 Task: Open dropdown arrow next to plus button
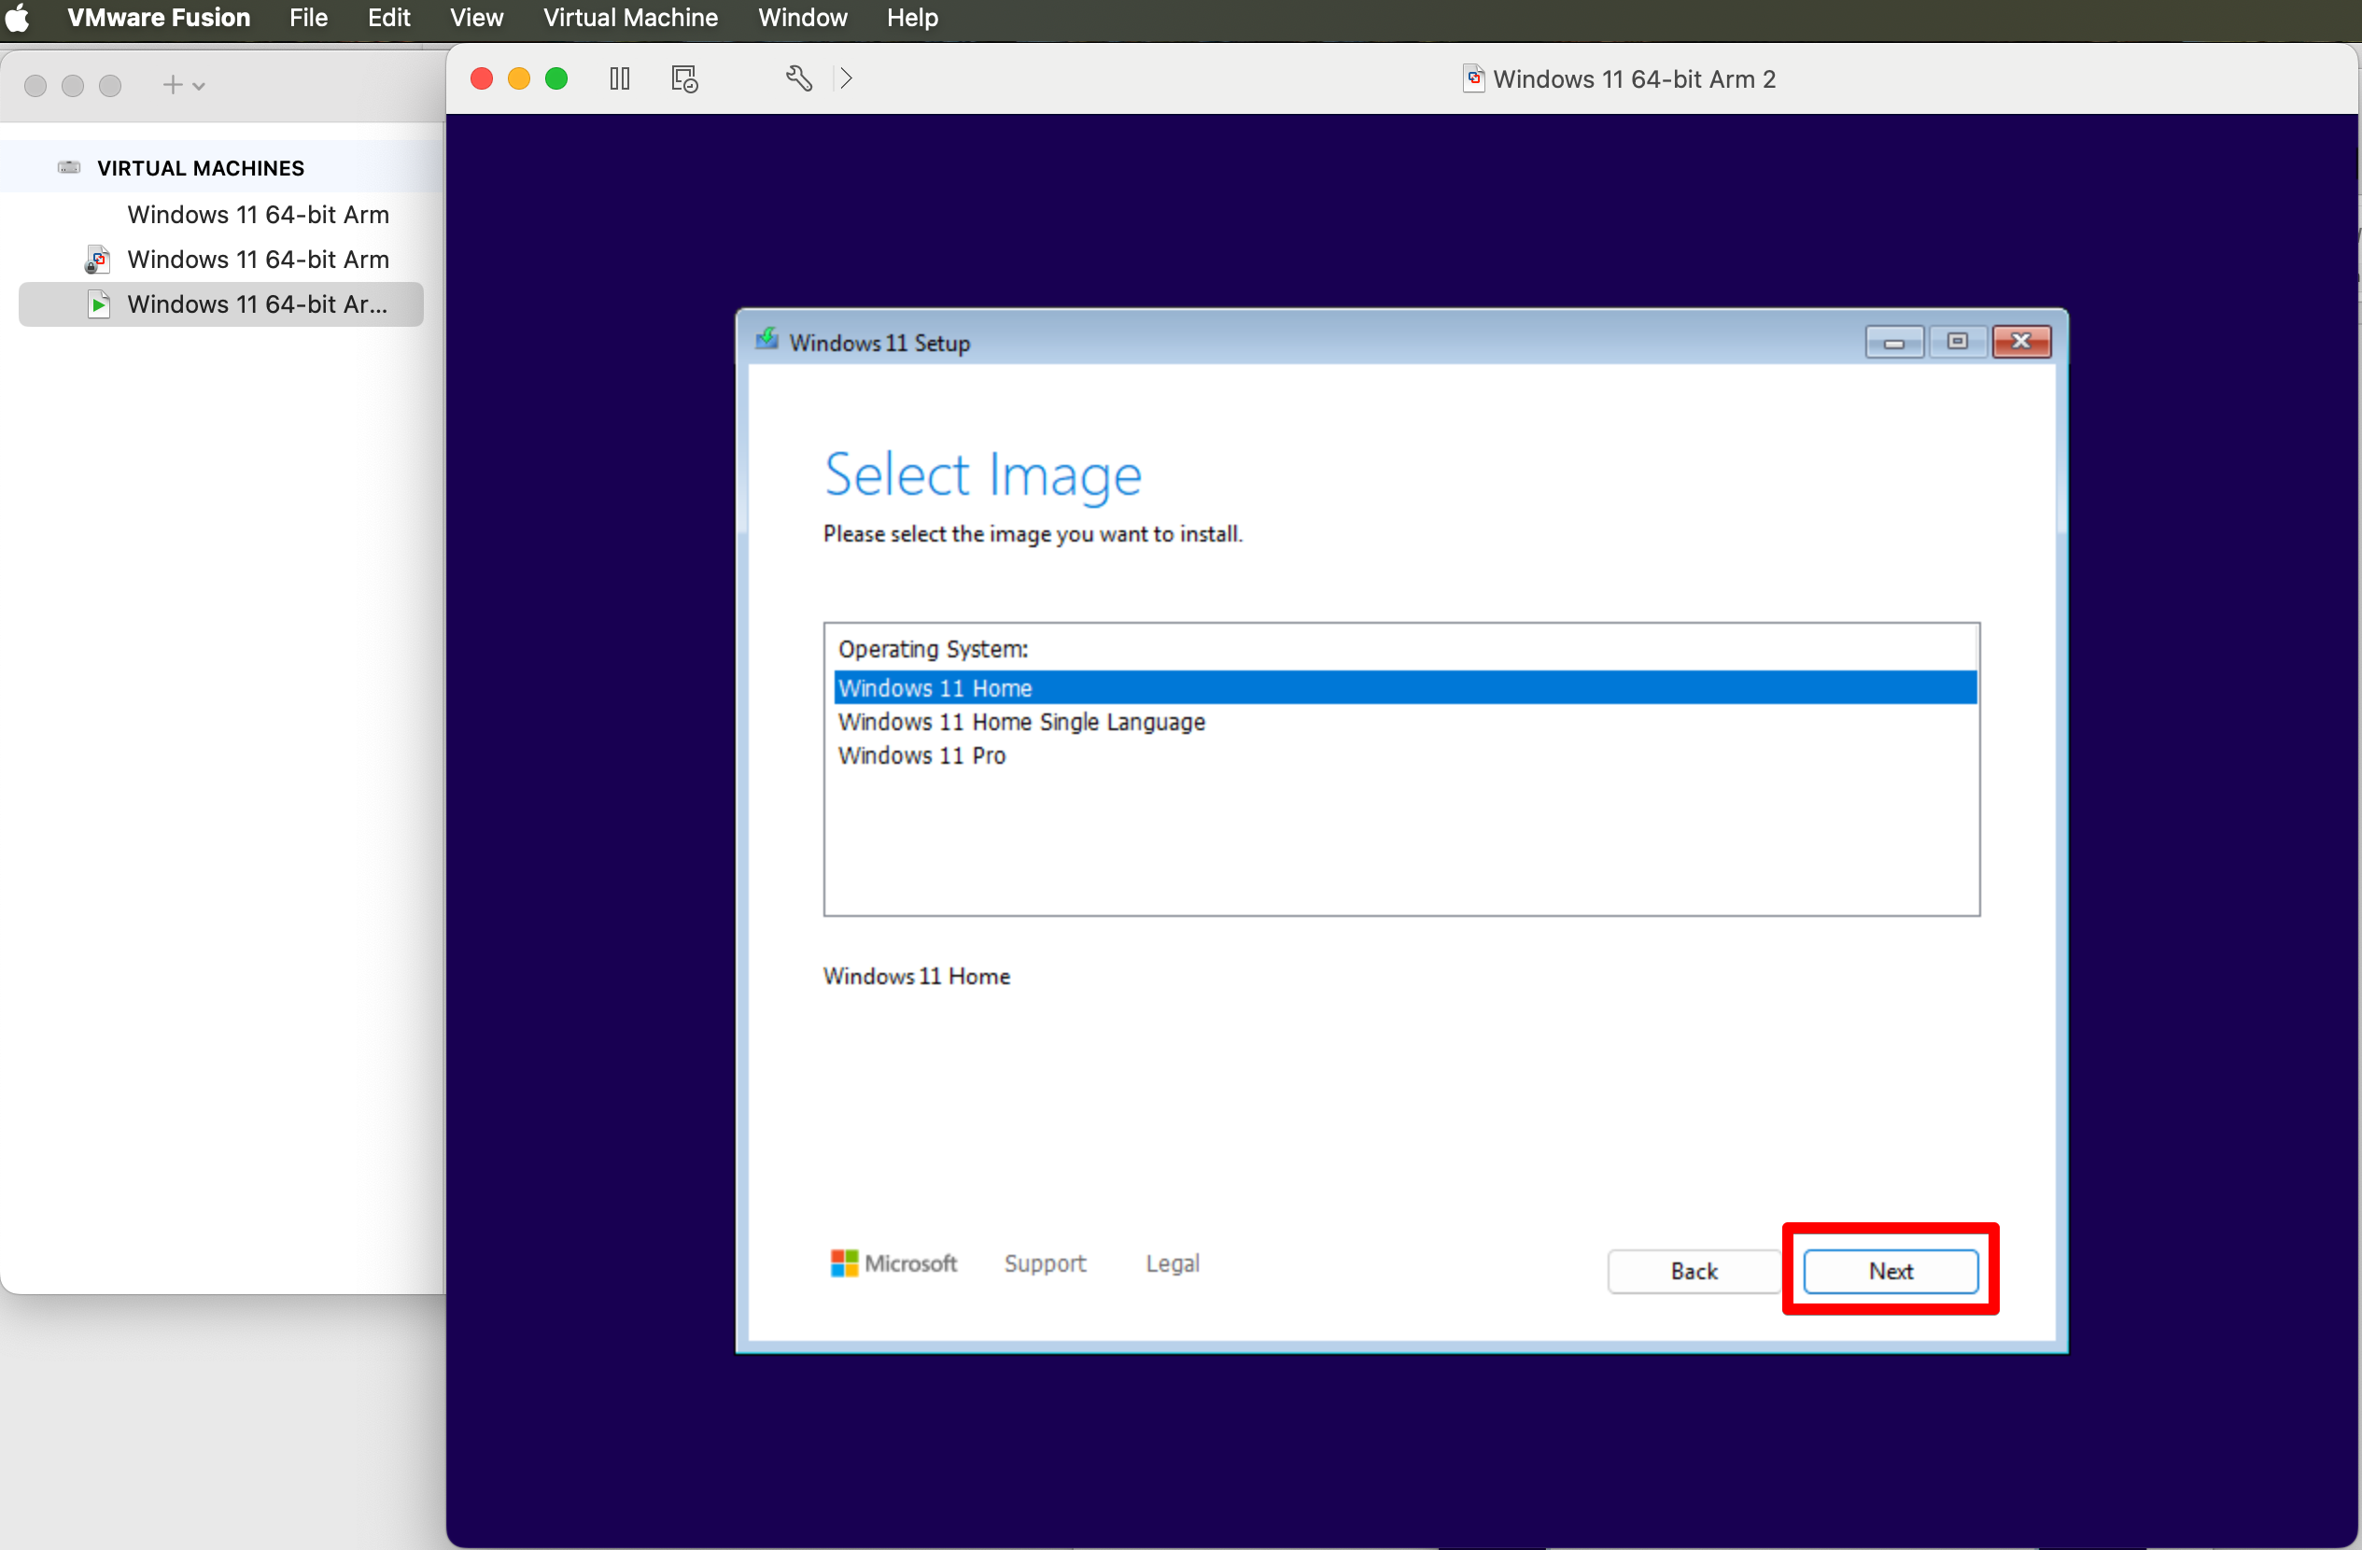[x=199, y=86]
